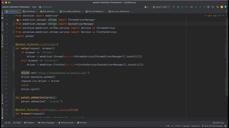
Task: Click the yellow intention bulb on line 2
Action: [x=18, y=20]
